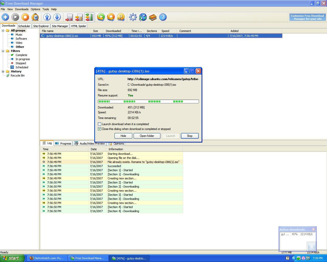Open settings with the gear icon

click(x=133, y=17)
